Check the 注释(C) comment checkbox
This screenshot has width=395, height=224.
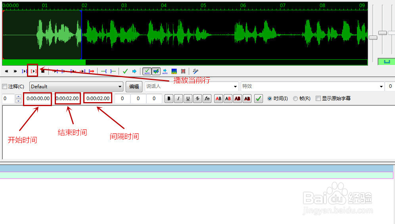[x=4, y=87]
